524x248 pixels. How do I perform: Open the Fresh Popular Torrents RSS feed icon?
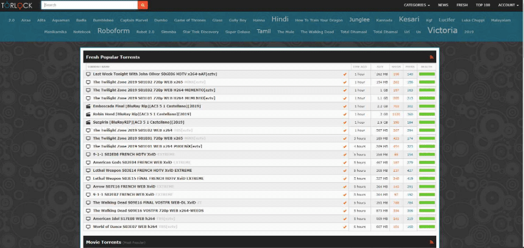(x=431, y=57)
